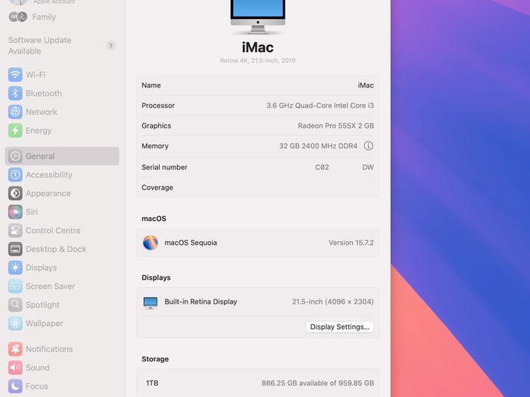Open the Wallpaper icon

(15, 323)
